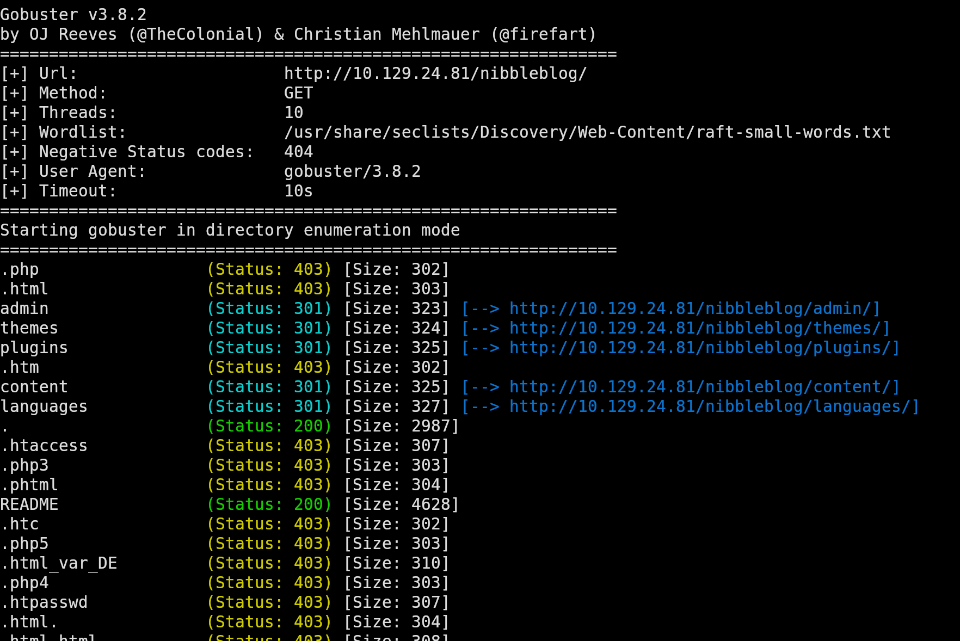Click the @firefart author handle

click(x=544, y=34)
